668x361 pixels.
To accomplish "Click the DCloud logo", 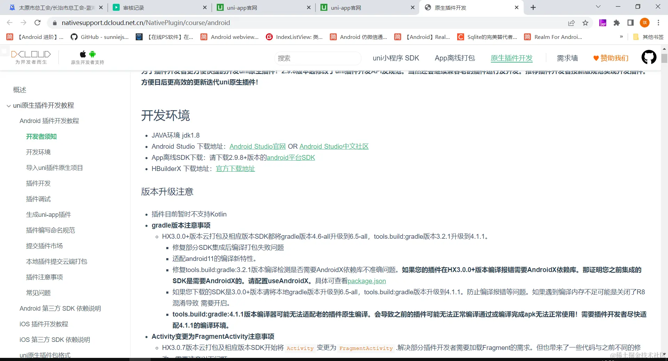I will (31, 57).
